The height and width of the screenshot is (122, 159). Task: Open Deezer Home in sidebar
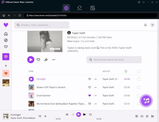pyautogui.click(x=6, y=34)
